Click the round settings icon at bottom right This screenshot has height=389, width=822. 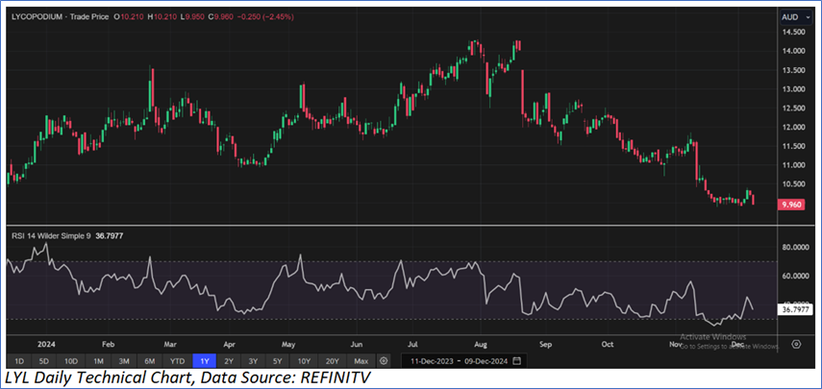pyautogui.click(x=795, y=344)
